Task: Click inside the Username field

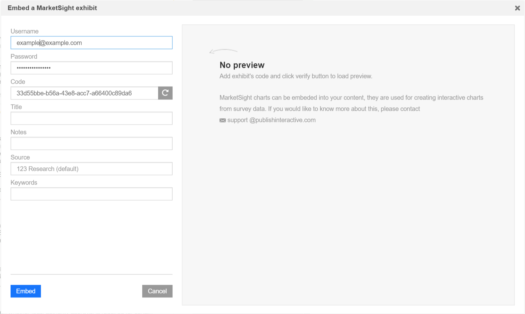Action: 91,43
